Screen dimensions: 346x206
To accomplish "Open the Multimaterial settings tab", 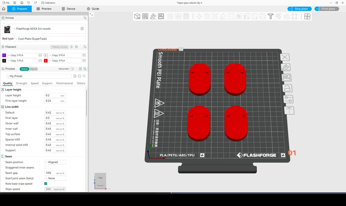I will click(x=65, y=83).
